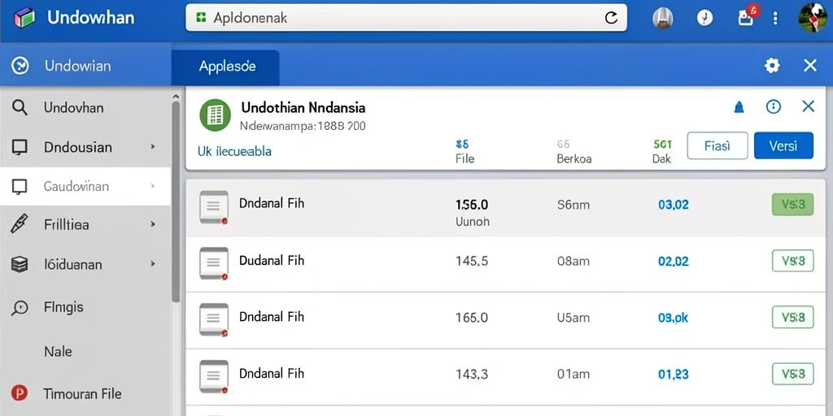Click Dudanal Fih row name
Screen dimensions: 833x416
click(x=272, y=261)
